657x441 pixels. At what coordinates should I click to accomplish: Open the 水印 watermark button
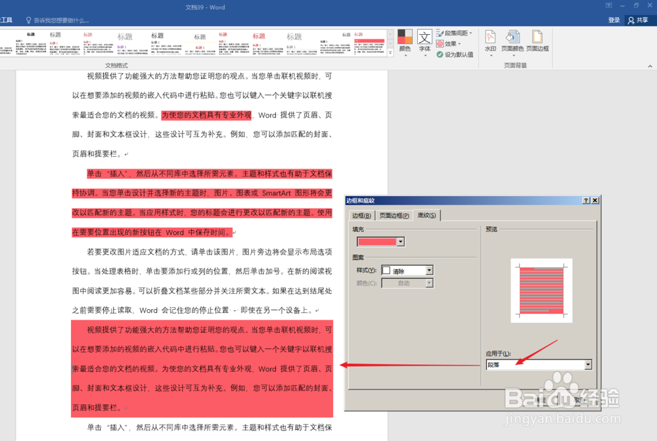pyautogui.click(x=491, y=42)
